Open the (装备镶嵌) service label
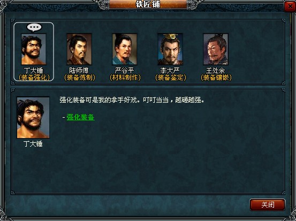Image resolution: width=296 pixels, height=221 pixels. tap(216, 78)
